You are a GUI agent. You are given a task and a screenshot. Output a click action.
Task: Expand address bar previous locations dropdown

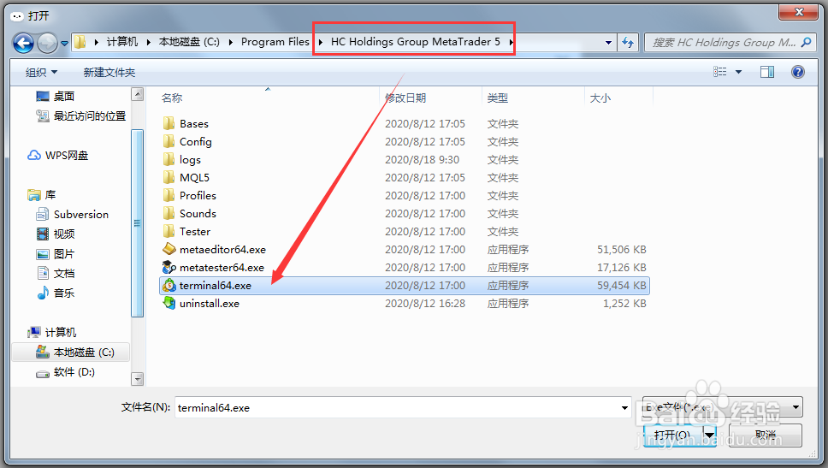608,42
